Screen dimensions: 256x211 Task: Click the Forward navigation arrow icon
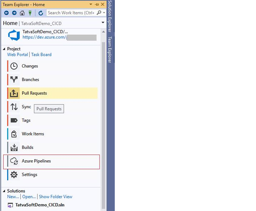pos(14,13)
